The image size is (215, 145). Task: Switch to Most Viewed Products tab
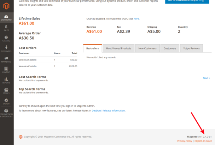point(118,48)
